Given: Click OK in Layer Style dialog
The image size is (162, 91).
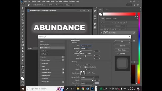Looking at the screenshot, I should coord(122,42).
